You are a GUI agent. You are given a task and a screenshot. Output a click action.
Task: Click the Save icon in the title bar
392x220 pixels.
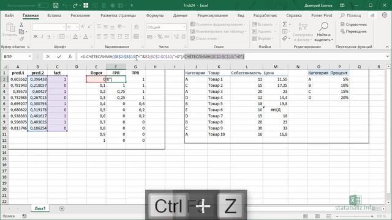pos(56,5)
